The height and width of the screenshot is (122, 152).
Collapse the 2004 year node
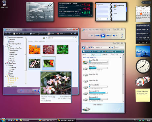7,65
